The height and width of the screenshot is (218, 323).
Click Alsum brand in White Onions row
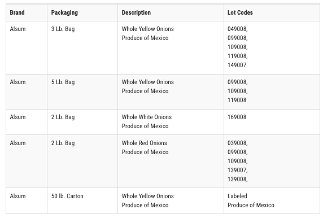pos(18,117)
